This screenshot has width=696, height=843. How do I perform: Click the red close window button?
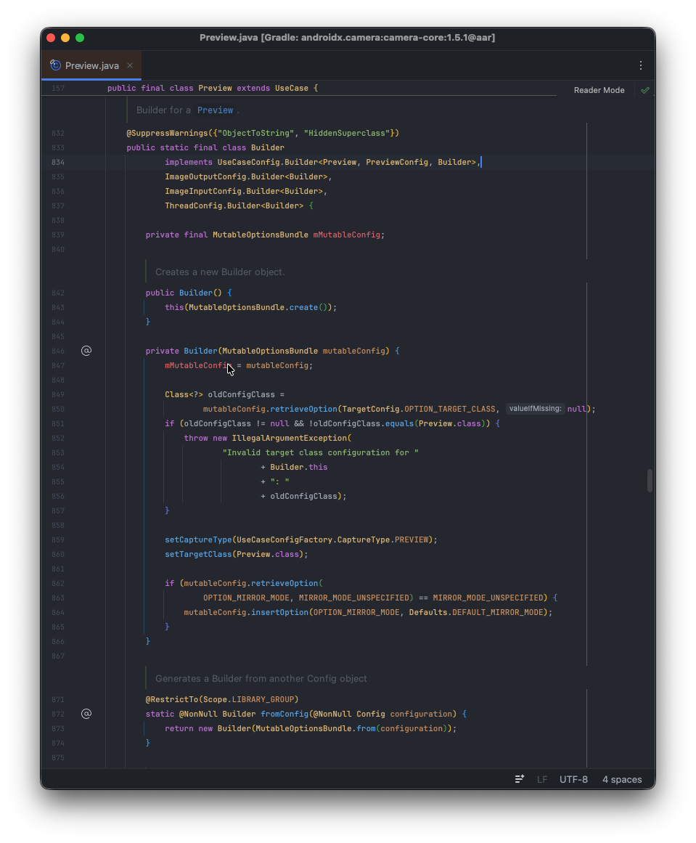click(x=51, y=38)
